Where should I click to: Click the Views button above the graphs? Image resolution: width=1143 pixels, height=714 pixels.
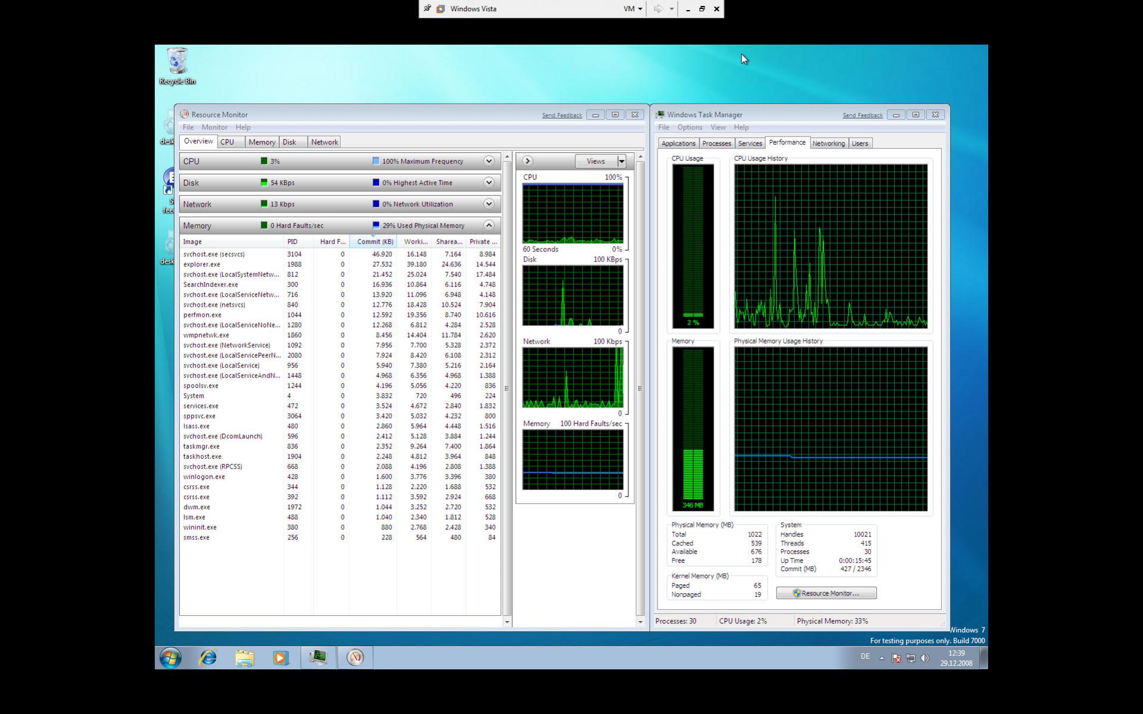point(596,161)
